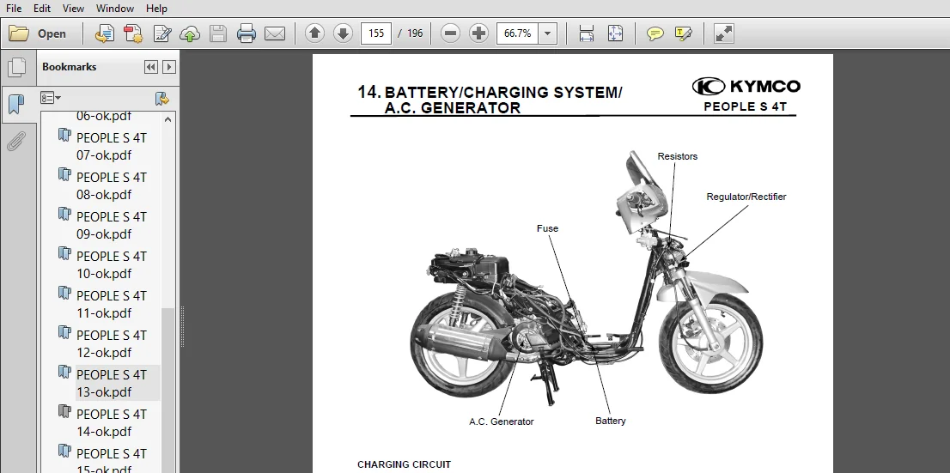Expand current bookmark double-arrow button
This screenshot has height=473, width=950.
[x=151, y=67]
